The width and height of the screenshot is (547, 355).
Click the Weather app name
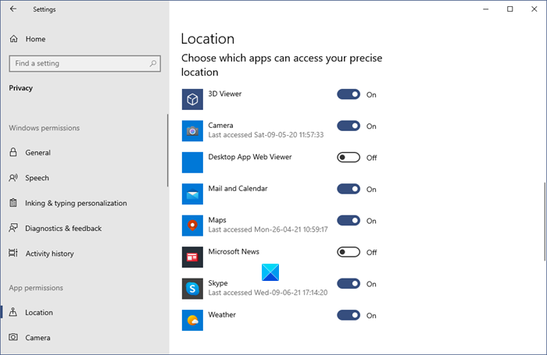222,314
